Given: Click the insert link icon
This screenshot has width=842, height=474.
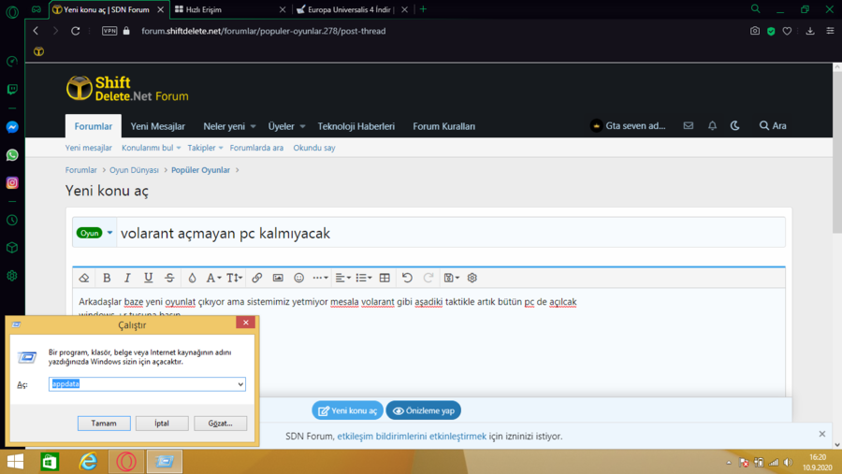Looking at the screenshot, I should [x=256, y=278].
